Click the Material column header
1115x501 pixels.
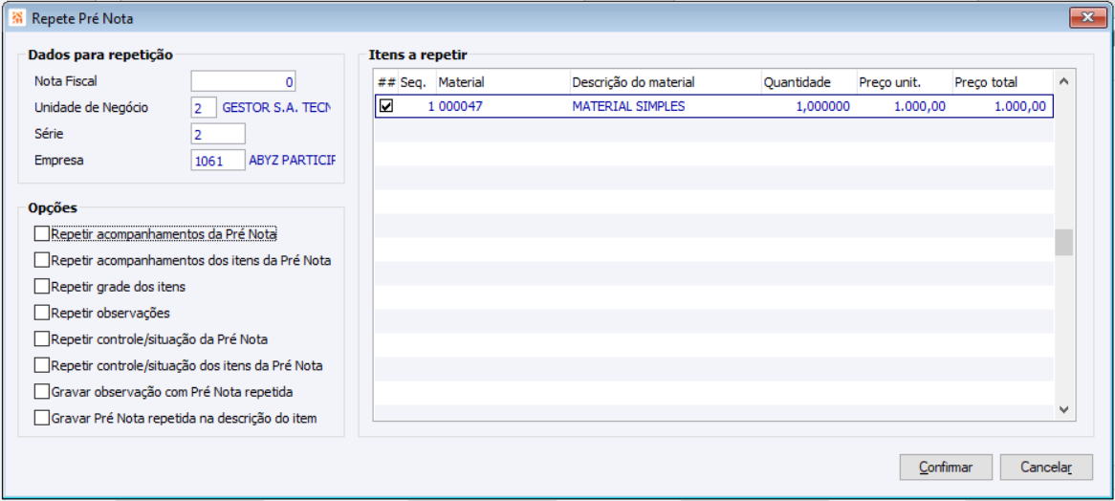pos(503,82)
